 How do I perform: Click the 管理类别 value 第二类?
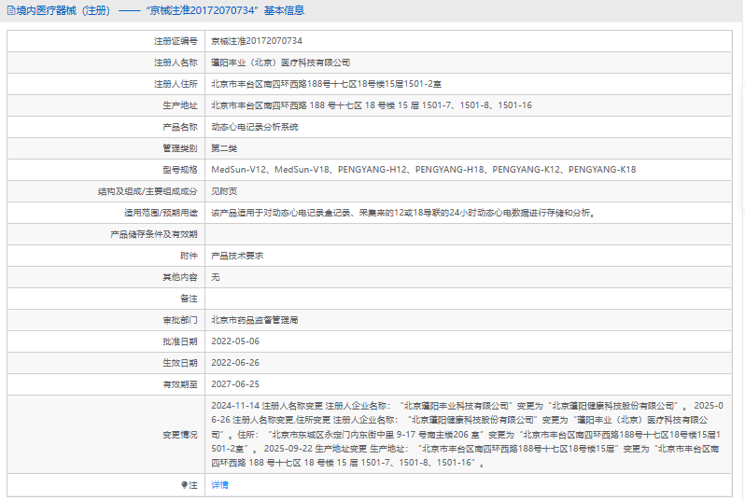[224, 148]
